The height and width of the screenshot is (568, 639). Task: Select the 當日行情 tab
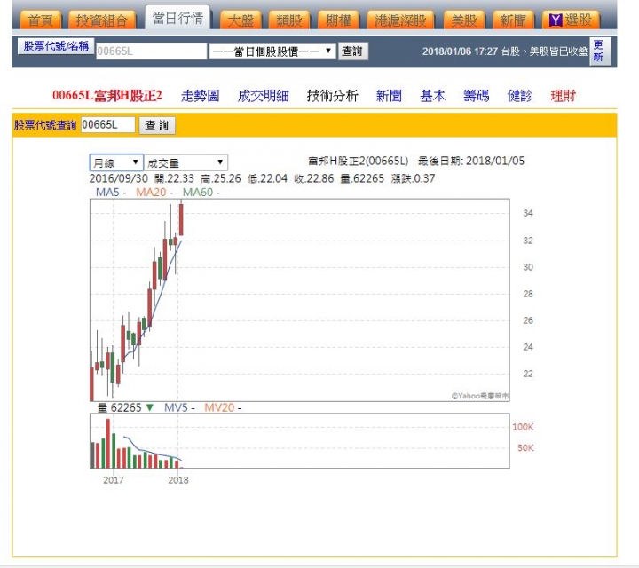tap(177, 18)
